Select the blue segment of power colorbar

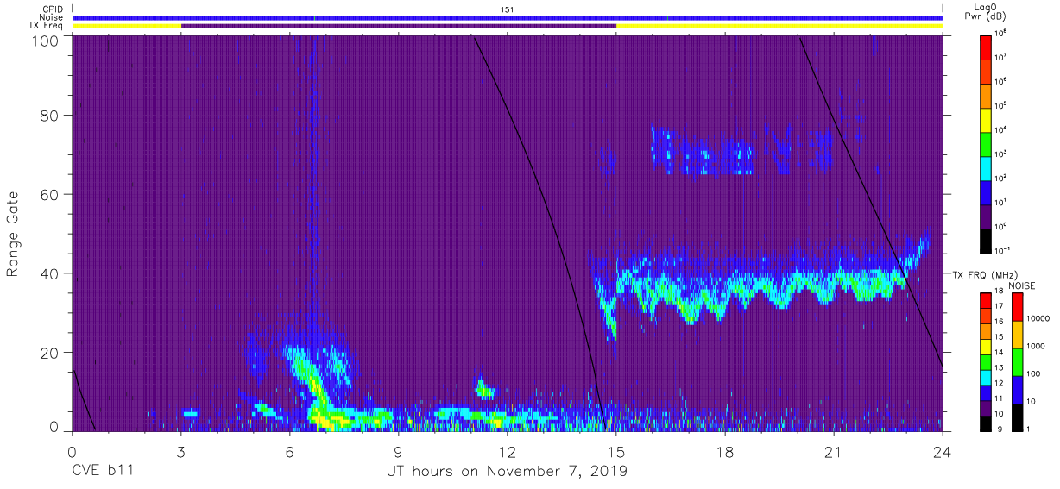click(x=987, y=191)
